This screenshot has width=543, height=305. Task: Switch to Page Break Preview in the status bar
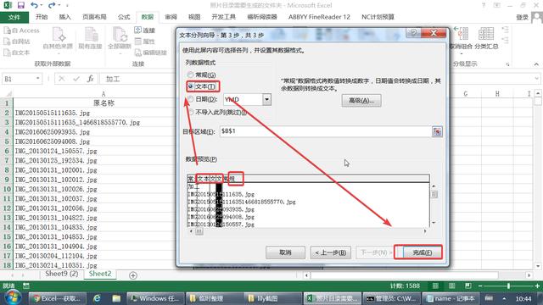tap(468, 286)
